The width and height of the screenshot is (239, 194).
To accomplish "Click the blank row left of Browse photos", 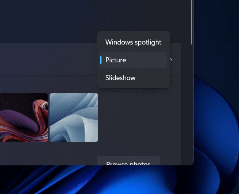I will click(46, 159).
